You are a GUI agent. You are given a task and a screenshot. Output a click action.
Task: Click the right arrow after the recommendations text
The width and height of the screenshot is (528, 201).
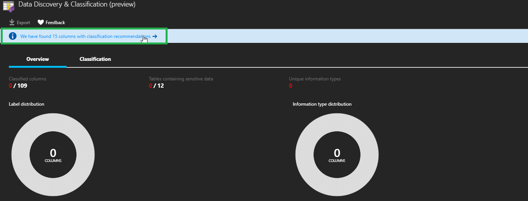[x=155, y=36]
